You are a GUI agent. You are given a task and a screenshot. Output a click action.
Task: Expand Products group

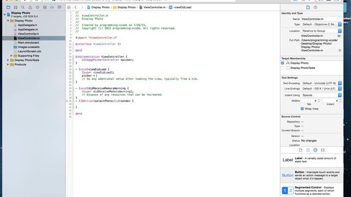(8, 65)
